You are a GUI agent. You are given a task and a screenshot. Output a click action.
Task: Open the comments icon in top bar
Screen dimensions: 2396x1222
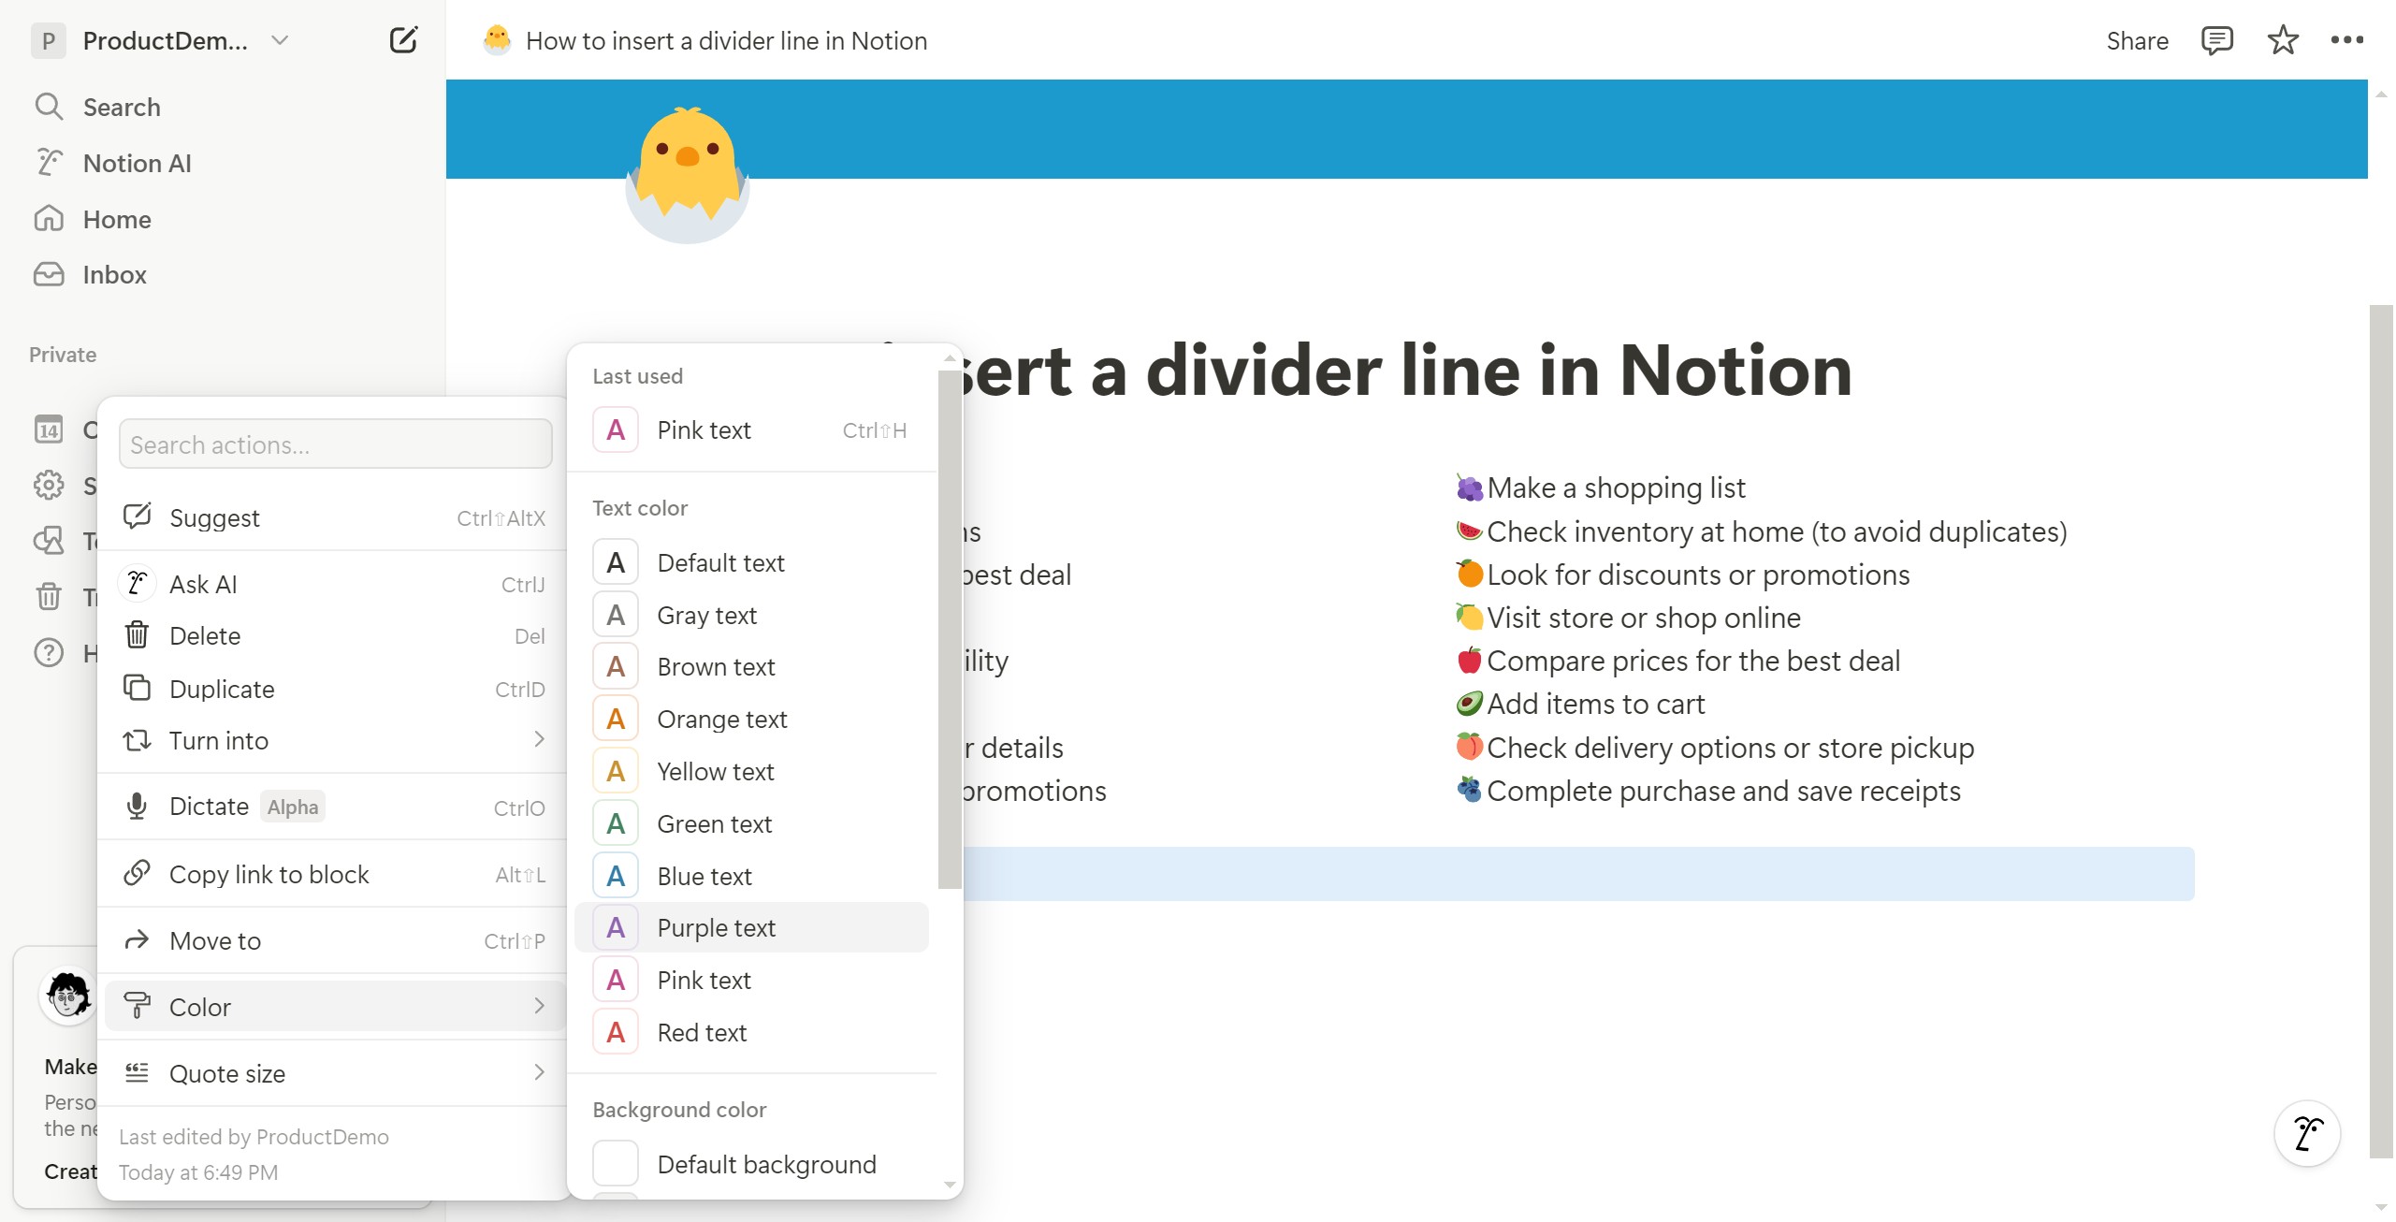click(x=2216, y=40)
